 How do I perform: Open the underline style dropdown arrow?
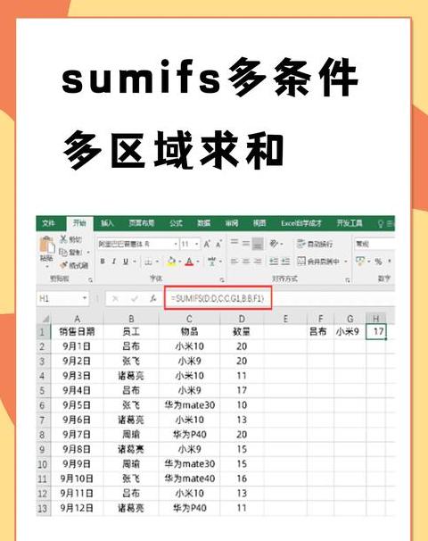135,262
